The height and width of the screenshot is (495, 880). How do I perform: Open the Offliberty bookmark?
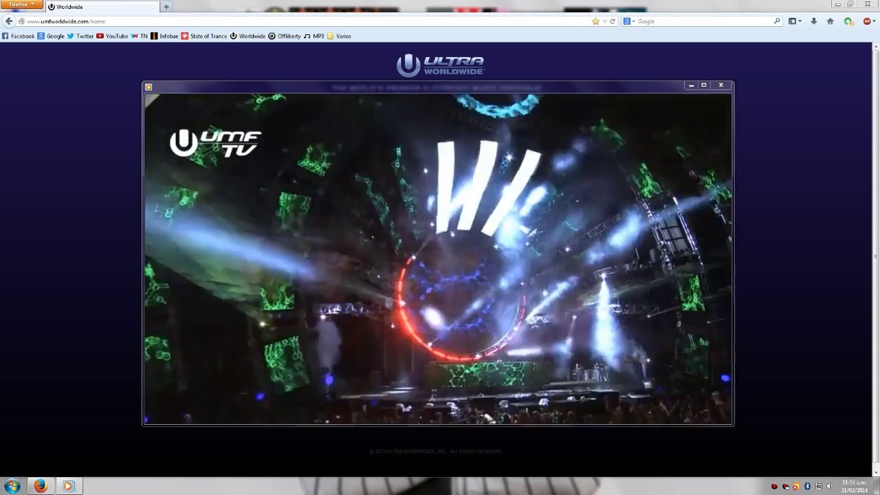click(x=285, y=36)
